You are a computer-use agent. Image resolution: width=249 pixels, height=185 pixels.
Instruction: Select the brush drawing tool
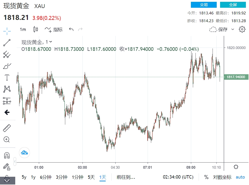tap(7, 66)
